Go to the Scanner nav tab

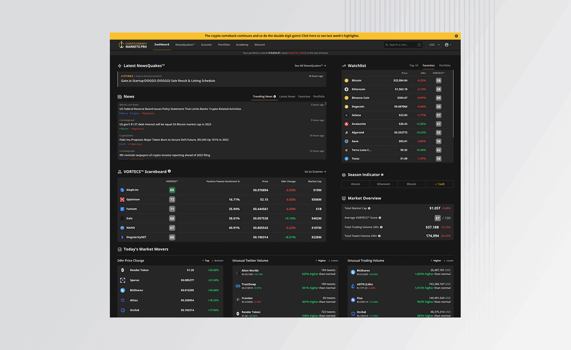(x=206, y=45)
